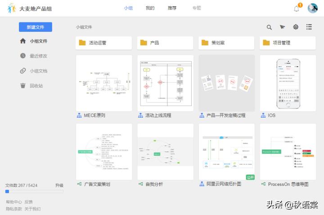This screenshot has width=324, height=215.
Task: Open the 小组 tab
Action: coord(128,8)
